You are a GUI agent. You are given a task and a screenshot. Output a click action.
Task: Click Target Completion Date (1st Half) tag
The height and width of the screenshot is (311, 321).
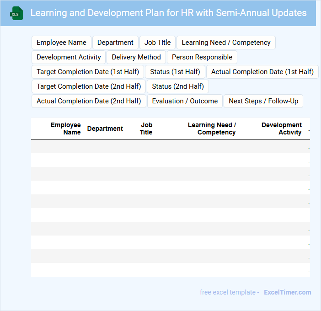pos(88,72)
